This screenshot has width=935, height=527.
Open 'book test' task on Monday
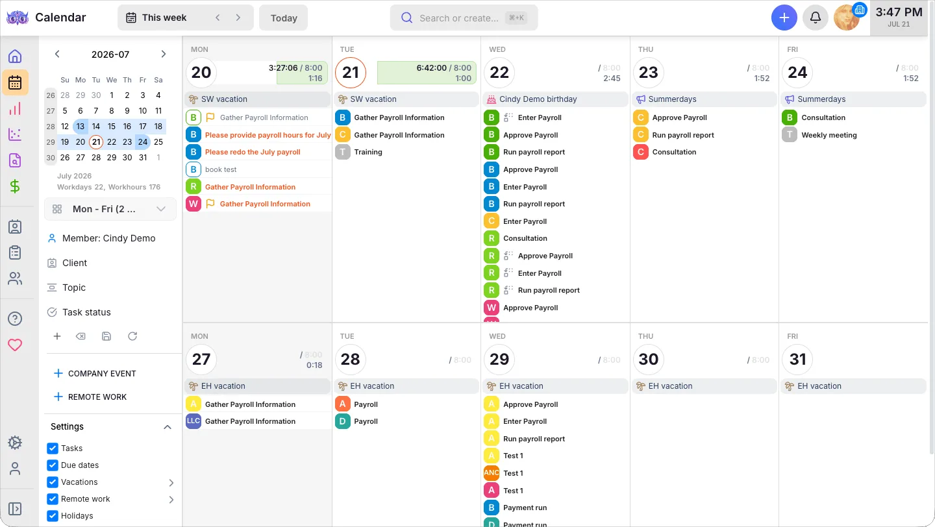221,169
